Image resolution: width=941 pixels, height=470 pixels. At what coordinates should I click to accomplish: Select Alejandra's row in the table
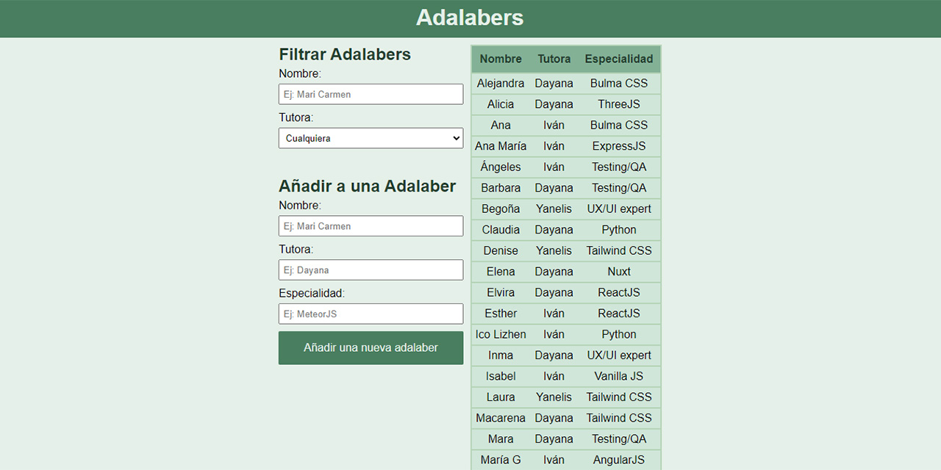click(x=566, y=83)
